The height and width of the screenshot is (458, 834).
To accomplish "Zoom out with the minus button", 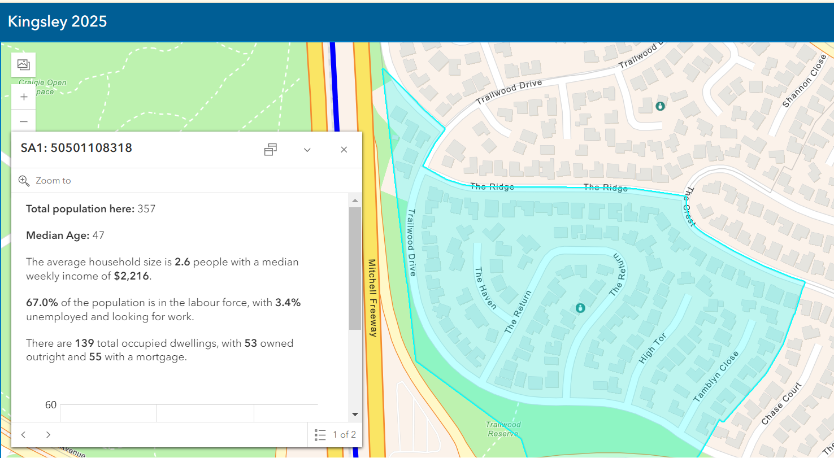I will pos(24,121).
